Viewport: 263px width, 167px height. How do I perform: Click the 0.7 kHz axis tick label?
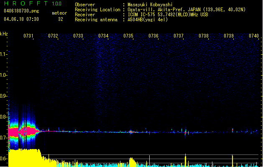coord(3,138)
